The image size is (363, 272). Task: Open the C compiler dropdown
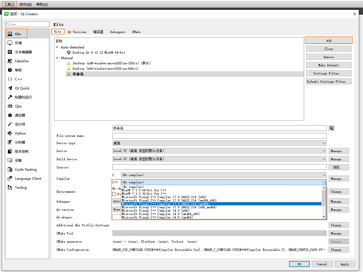pos(223,175)
